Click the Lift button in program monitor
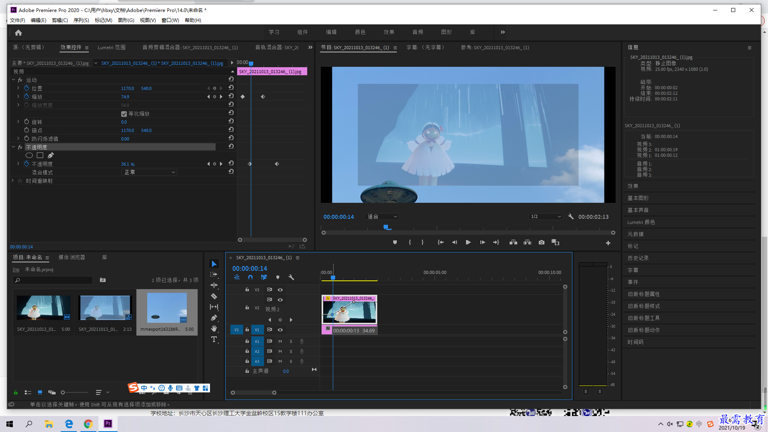 coord(513,242)
